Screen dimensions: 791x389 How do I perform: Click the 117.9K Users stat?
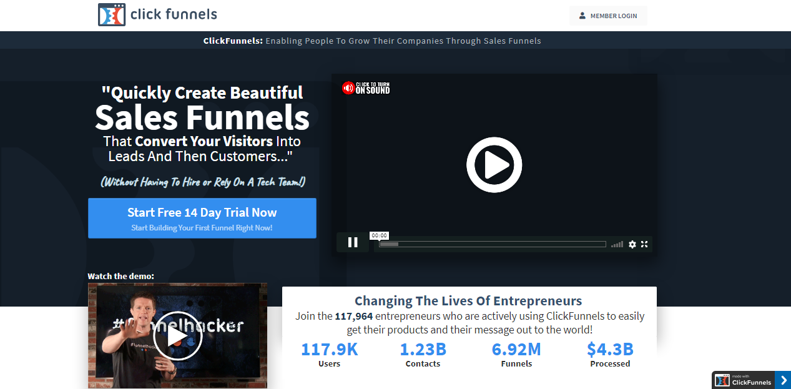pyautogui.click(x=330, y=354)
